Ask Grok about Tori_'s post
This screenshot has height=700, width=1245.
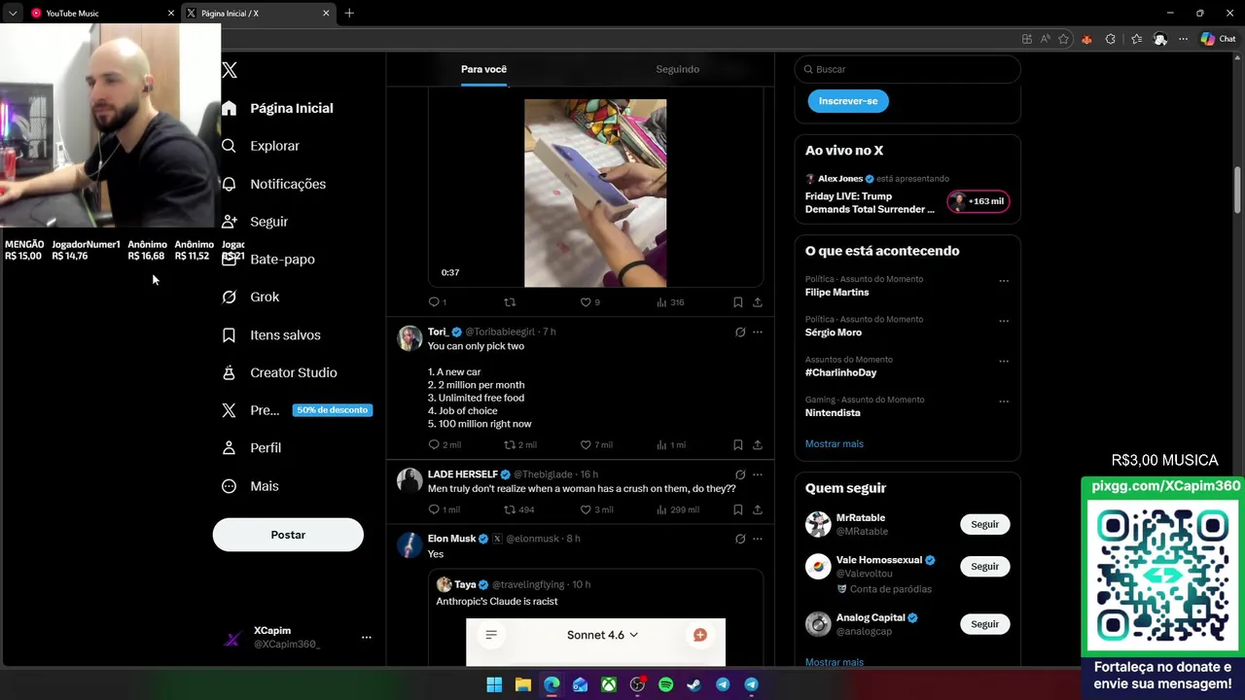[x=740, y=332]
